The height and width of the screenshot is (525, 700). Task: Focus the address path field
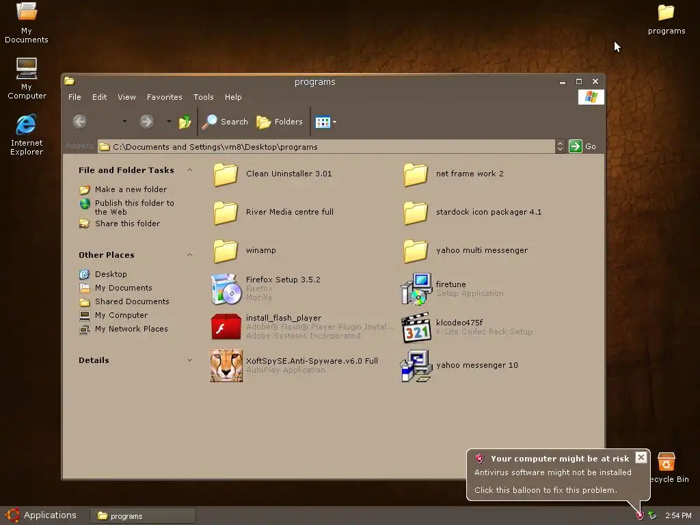click(x=326, y=146)
